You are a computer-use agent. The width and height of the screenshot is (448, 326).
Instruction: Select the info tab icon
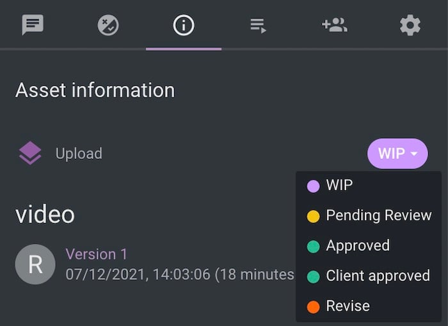pos(184,25)
